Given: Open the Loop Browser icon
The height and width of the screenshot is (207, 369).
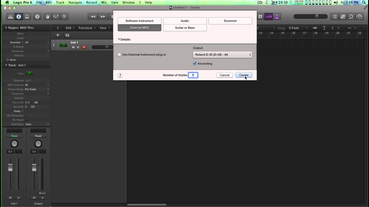Looking at the screenshot, I should click(x=351, y=17).
